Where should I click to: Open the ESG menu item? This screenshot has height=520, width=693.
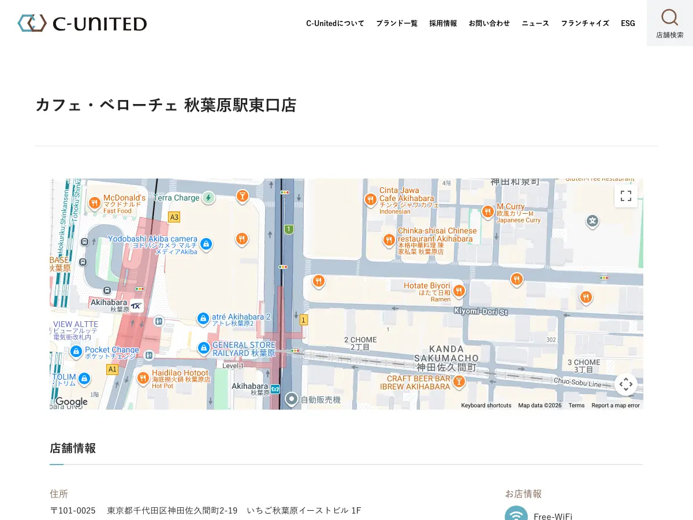(628, 23)
